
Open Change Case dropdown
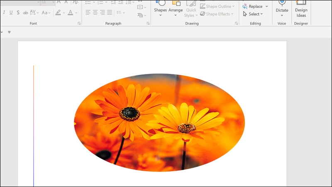pyautogui.click(x=46, y=13)
